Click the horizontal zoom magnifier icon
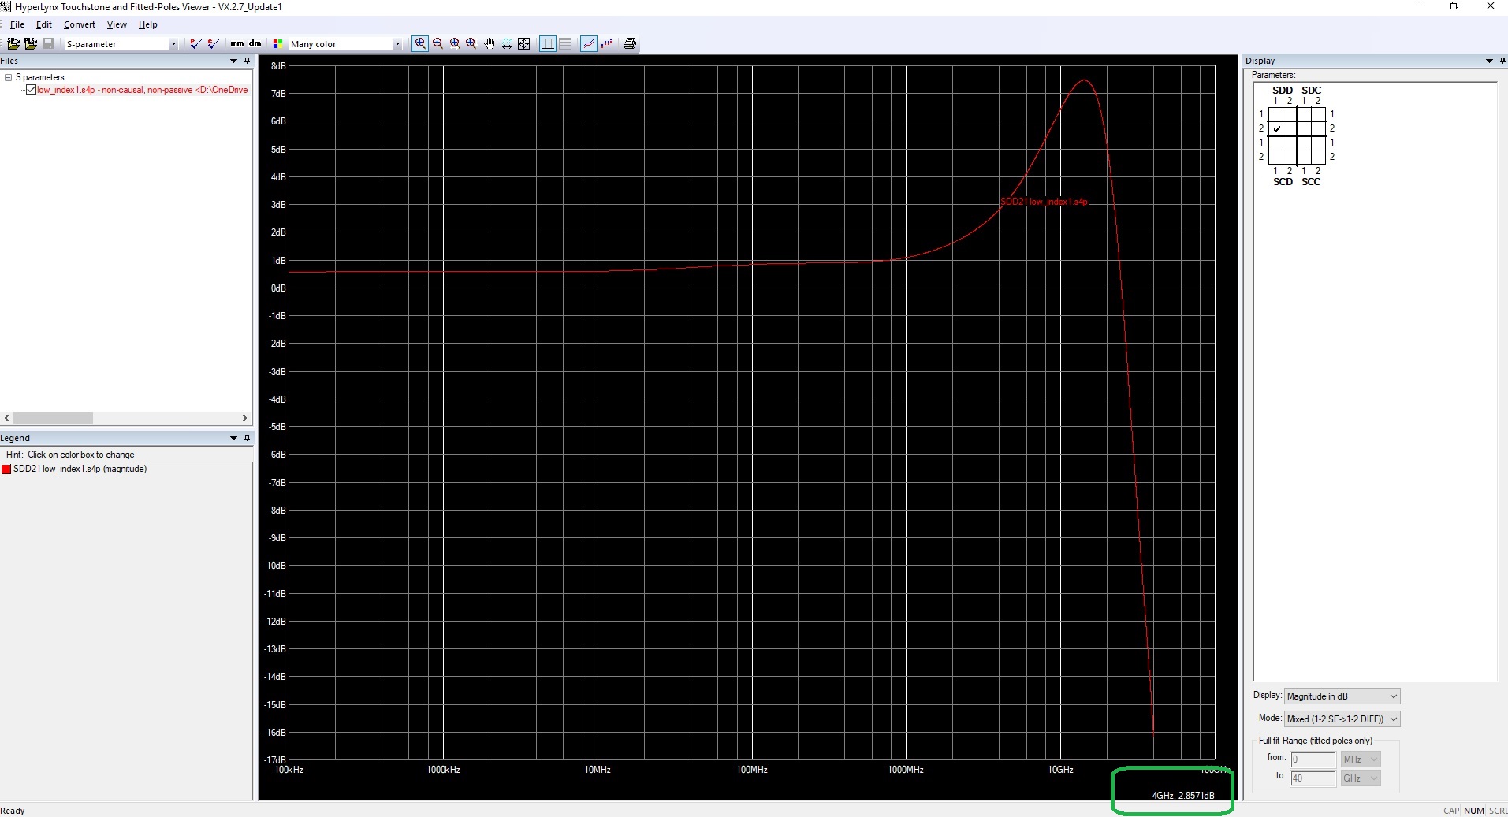Image resolution: width=1508 pixels, height=817 pixels. (x=455, y=43)
